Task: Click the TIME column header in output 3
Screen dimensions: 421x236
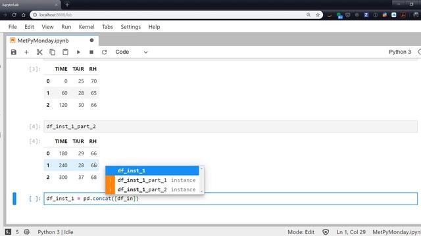Action: pos(61,69)
